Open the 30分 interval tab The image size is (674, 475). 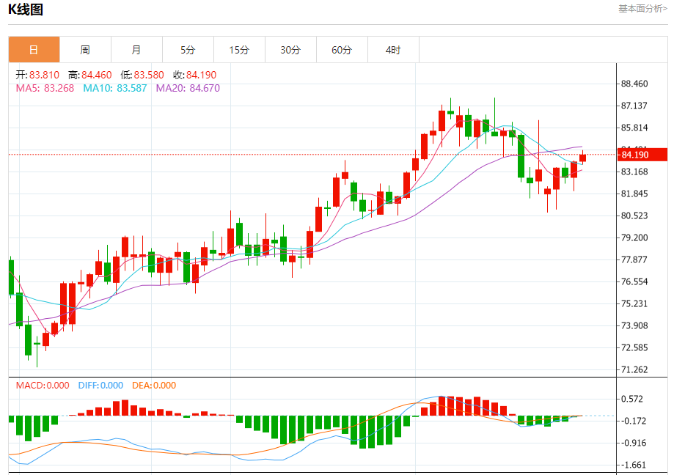290,50
